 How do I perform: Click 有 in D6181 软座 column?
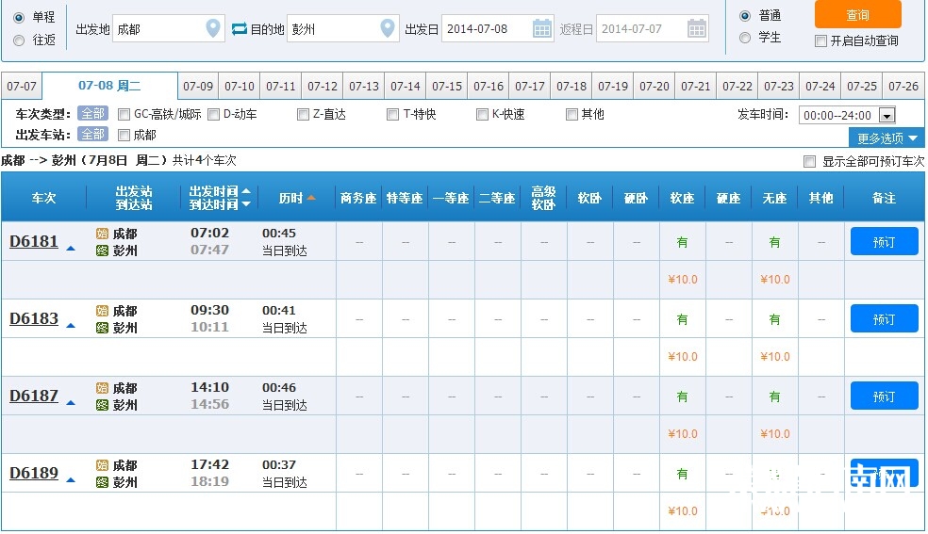pos(683,242)
